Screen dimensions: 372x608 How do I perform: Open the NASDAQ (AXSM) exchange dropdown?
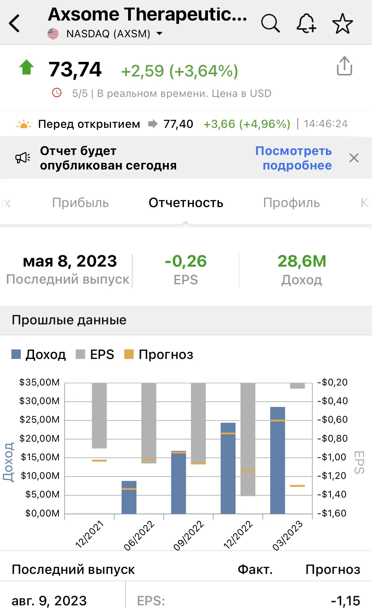click(x=115, y=34)
